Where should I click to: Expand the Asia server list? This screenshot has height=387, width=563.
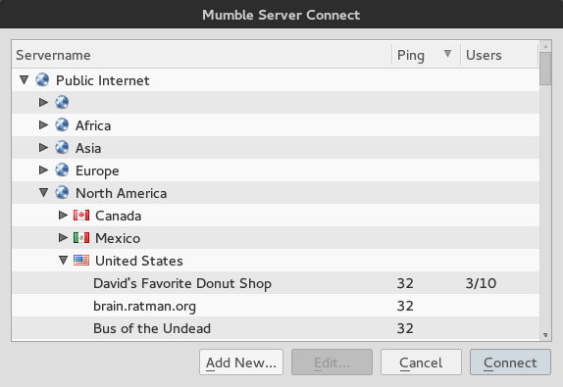pyautogui.click(x=43, y=147)
